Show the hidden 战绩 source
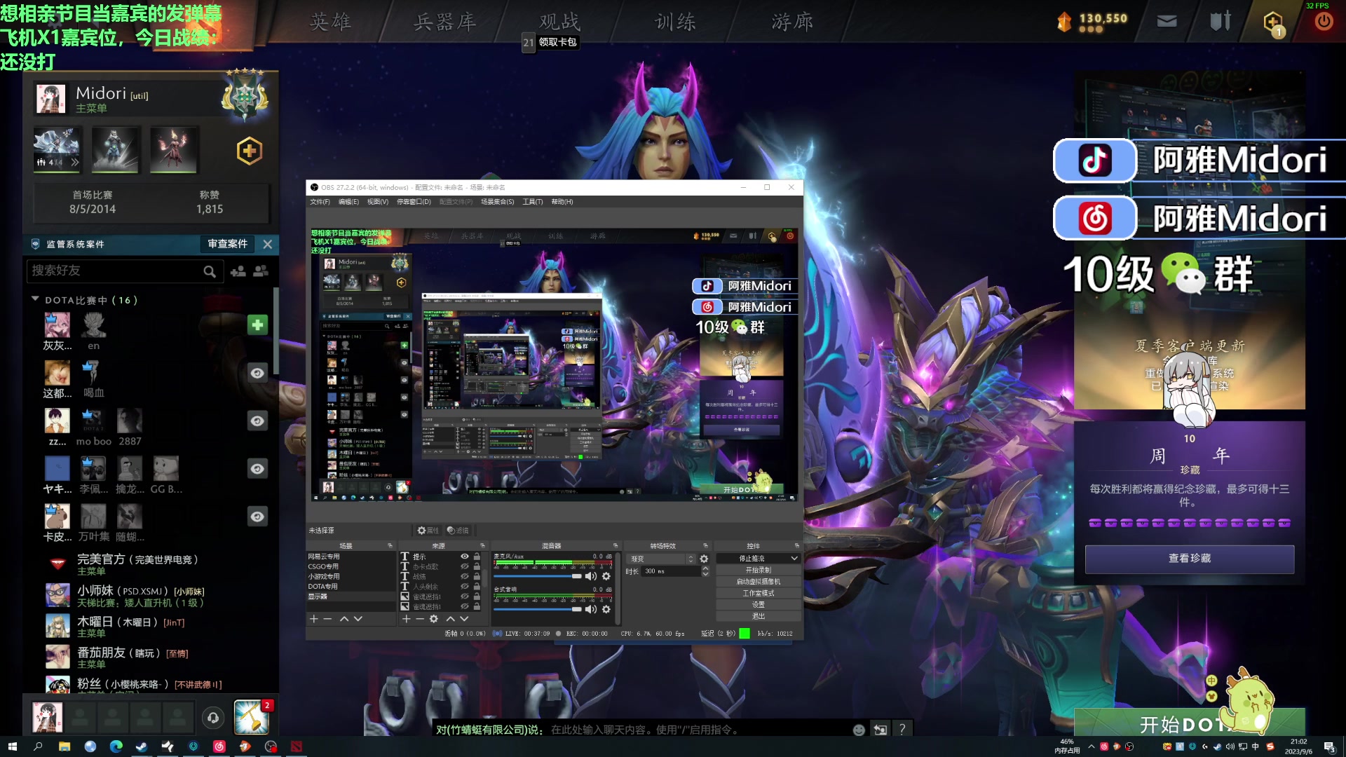The image size is (1346, 757). pos(464,576)
